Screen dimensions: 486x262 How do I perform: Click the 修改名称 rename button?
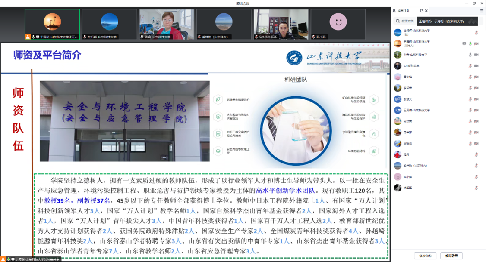point(425,256)
